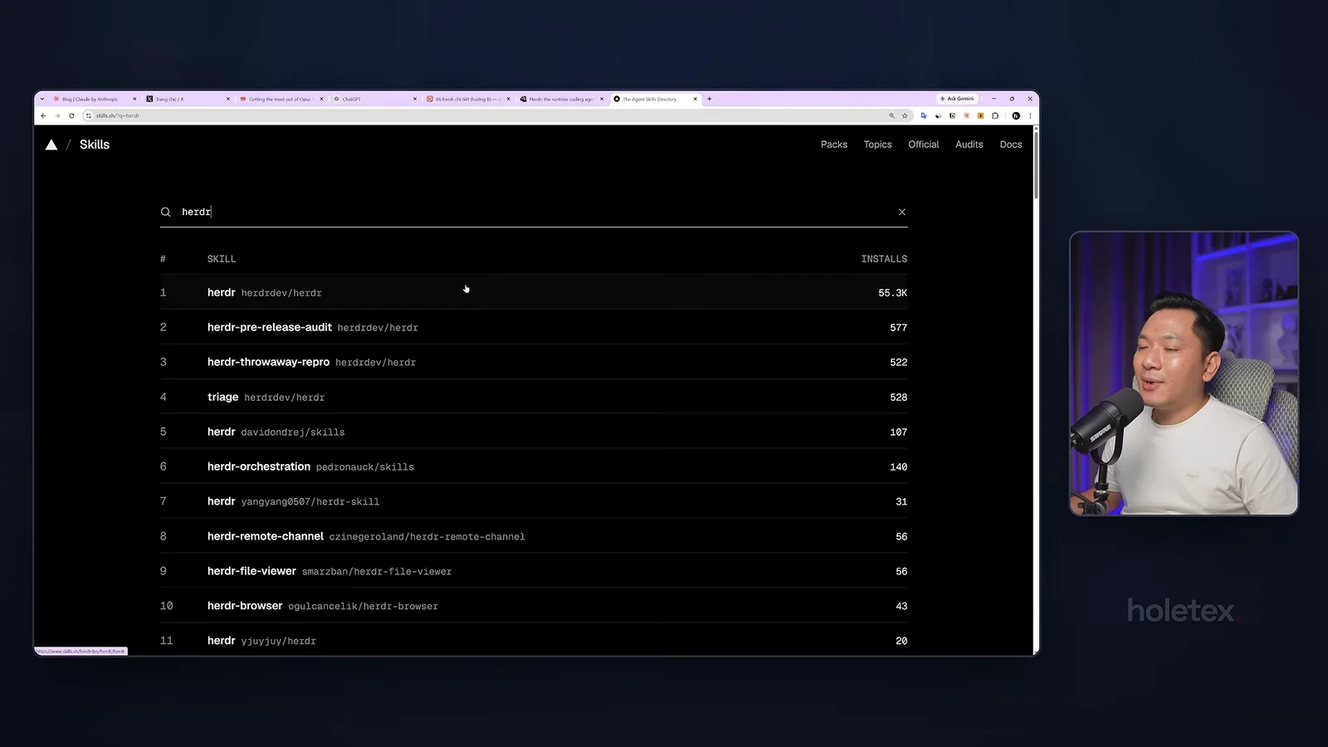This screenshot has height=747, width=1328.
Task: Click the Skills heading link
Action: [x=95, y=144]
